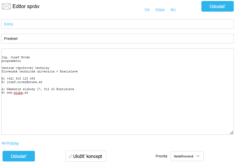
Task: Click the chevron arrow of the priority selector
Action: click(198, 156)
